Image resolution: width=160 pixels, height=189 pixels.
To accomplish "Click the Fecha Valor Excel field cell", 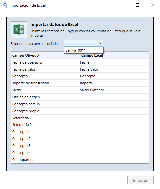I will pos(114,69).
